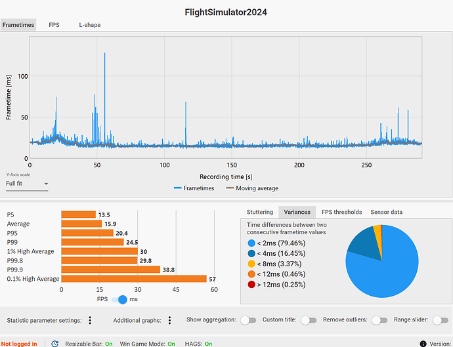
Task: Click the orange < 12ms swatch
Action: point(251,274)
